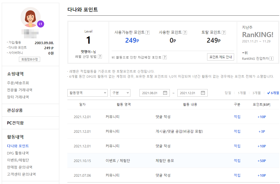Screen dimensions: 280x184
Task: Click the 일자 column header
Action: tap(82, 104)
